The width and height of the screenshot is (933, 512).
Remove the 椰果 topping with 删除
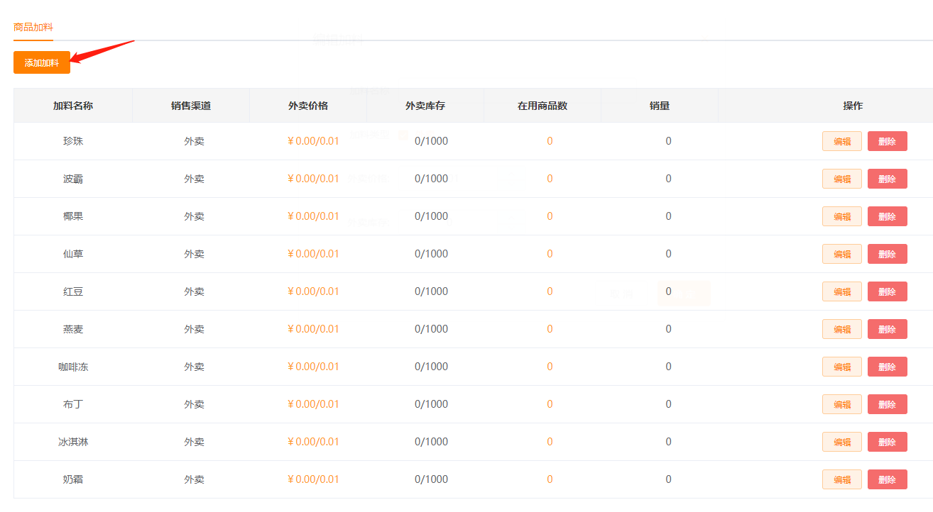[x=887, y=216]
